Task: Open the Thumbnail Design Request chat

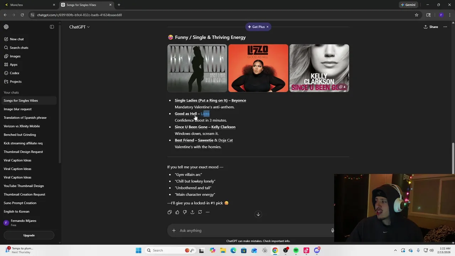Action: point(28,152)
